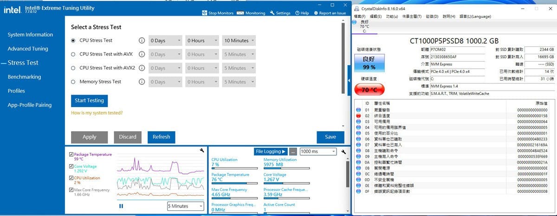Click the status dot of attribute 01 row
The image size is (557, 216).
(x=358, y=110)
